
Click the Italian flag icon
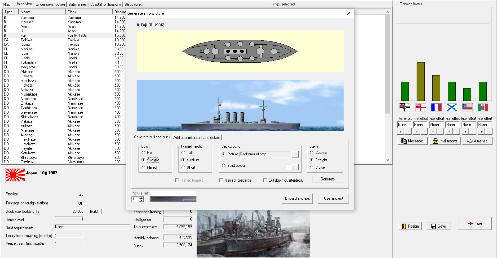(x=483, y=107)
